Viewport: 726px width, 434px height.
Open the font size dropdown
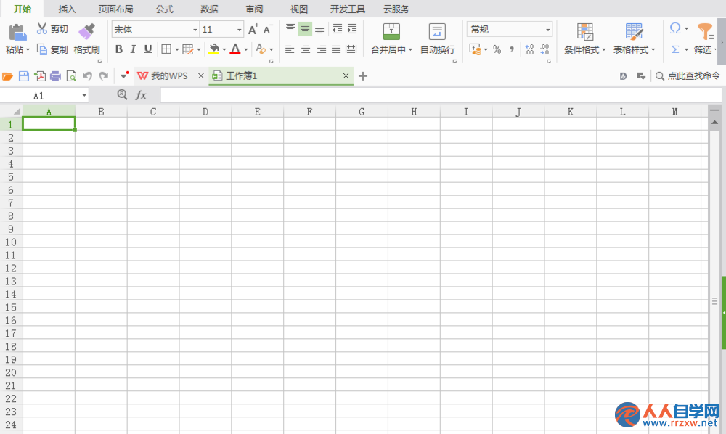239,30
